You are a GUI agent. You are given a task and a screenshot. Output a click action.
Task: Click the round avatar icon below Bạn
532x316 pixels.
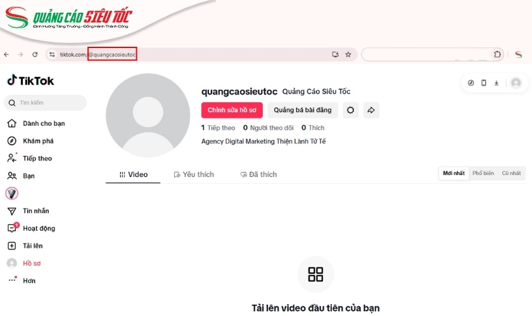pos(12,193)
